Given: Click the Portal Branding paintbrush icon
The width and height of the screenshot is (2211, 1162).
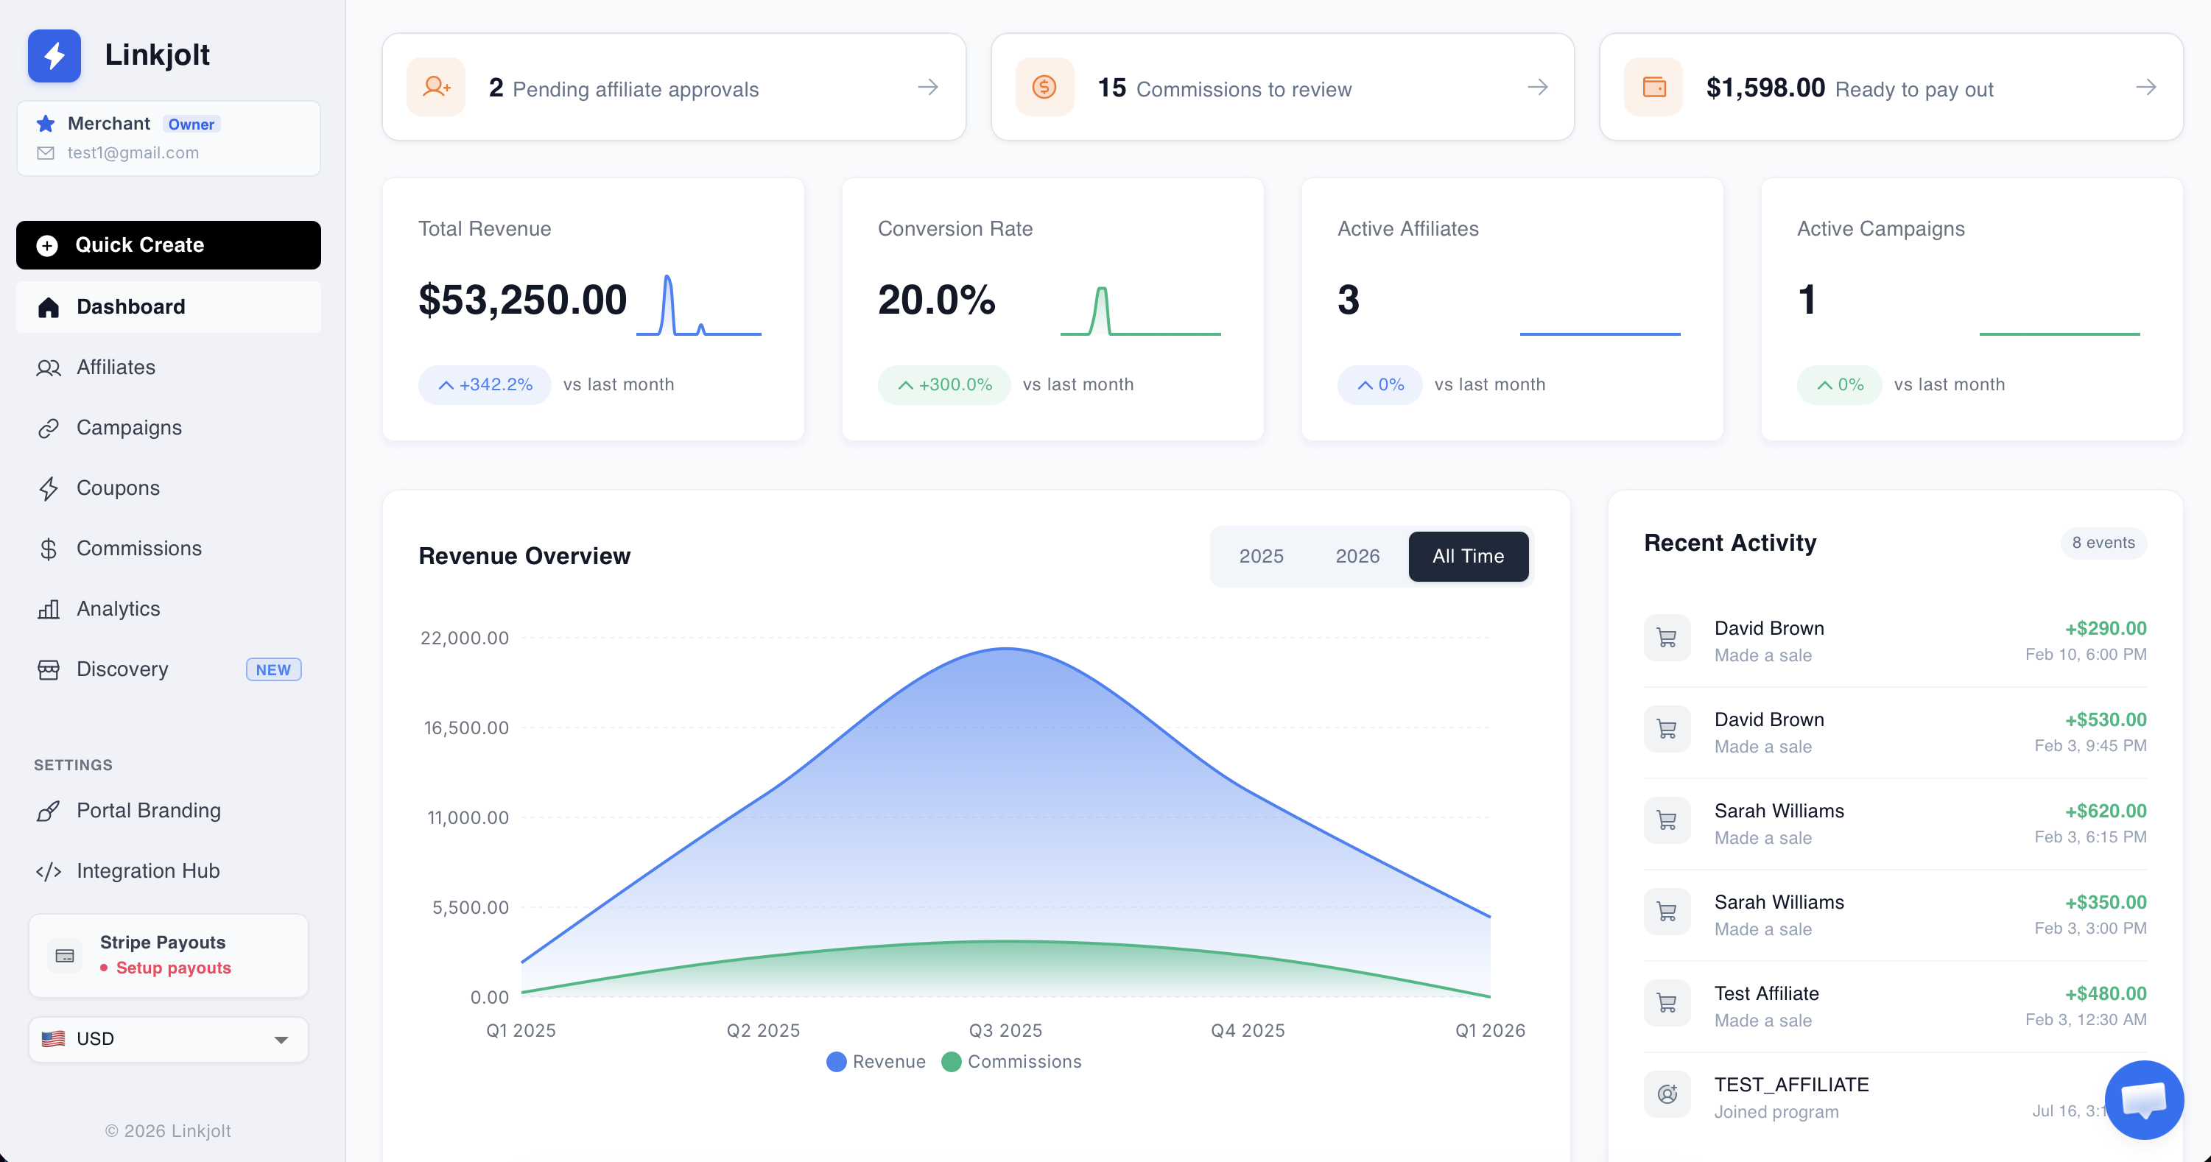Looking at the screenshot, I should [x=48, y=811].
